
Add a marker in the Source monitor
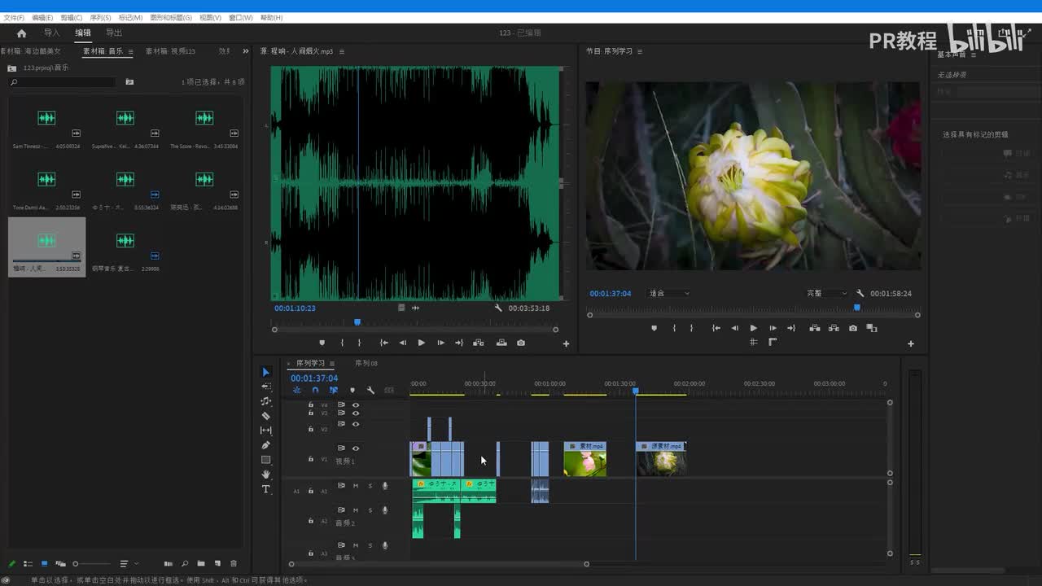322,343
